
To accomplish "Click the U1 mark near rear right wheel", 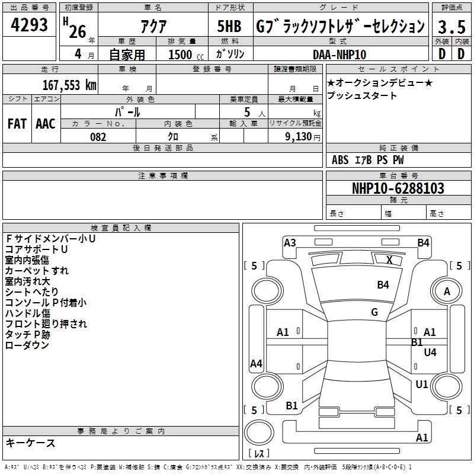I will point(422,385).
